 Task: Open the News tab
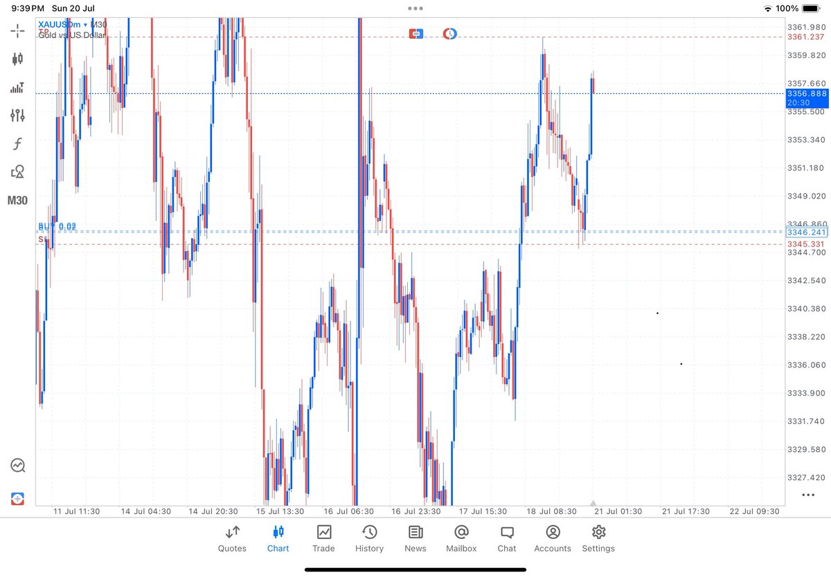(x=415, y=538)
